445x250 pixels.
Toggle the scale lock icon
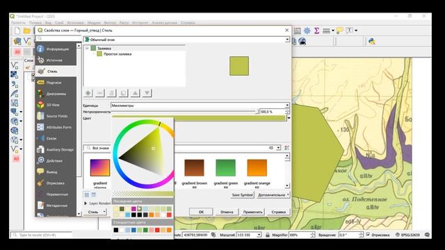[267, 235]
